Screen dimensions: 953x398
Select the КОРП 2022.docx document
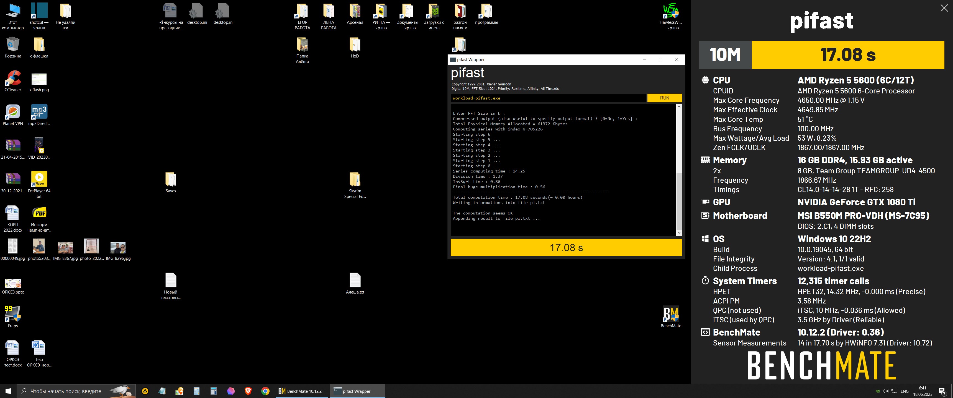(13, 219)
